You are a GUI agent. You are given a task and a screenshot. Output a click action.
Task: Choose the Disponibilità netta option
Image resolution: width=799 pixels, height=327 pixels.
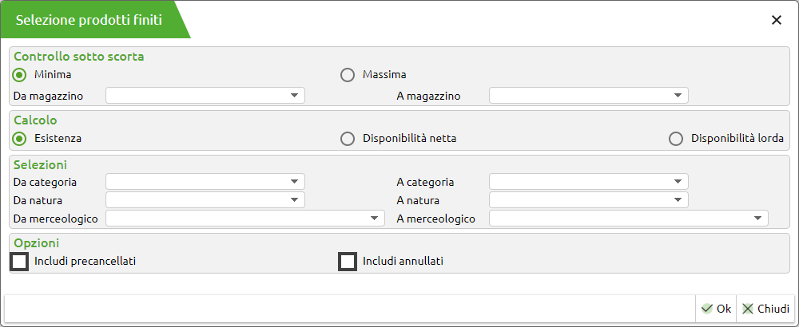pyautogui.click(x=348, y=139)
